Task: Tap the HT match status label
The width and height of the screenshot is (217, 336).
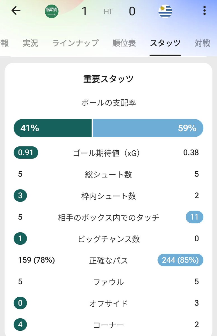Action: (x=108, y=11)
